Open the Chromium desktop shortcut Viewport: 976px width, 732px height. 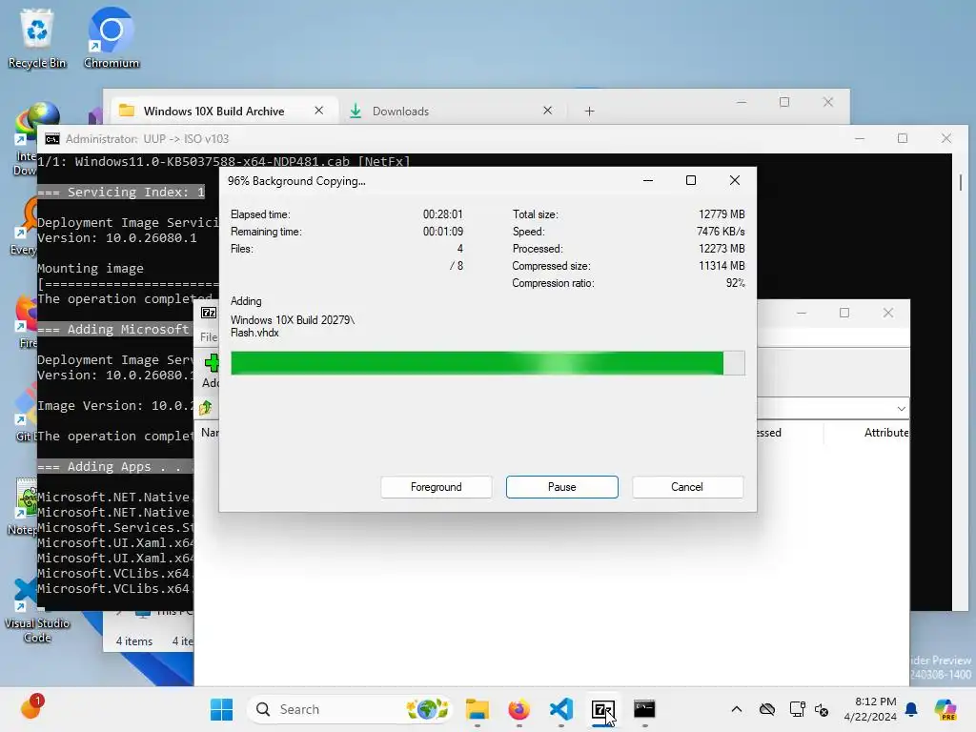point(112,38)
